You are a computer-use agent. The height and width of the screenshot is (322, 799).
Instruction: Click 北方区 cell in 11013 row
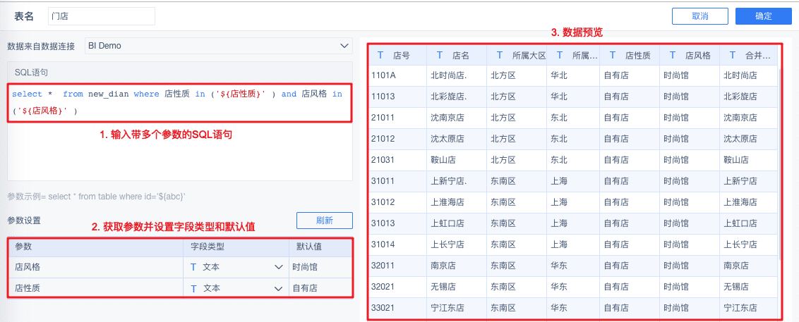(517, 97)
